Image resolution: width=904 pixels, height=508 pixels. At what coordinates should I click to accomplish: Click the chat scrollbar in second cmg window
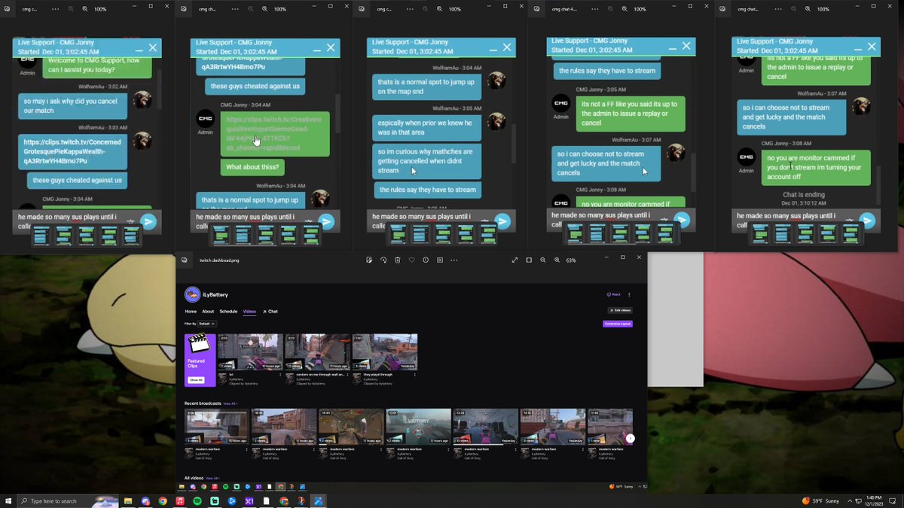(337, 113)
